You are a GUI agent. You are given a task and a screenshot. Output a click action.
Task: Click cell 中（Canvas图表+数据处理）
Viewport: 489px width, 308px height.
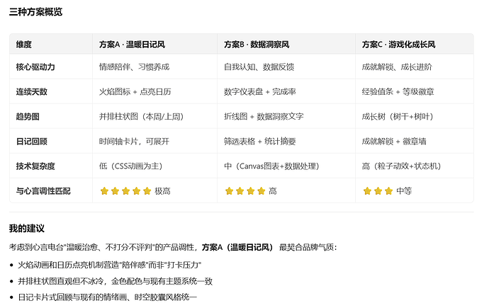coord(271,166)
